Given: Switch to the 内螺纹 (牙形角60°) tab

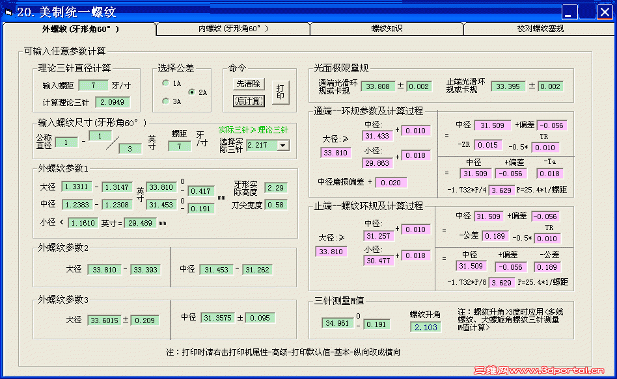Looking at the screenshot, I should [233, 29].
